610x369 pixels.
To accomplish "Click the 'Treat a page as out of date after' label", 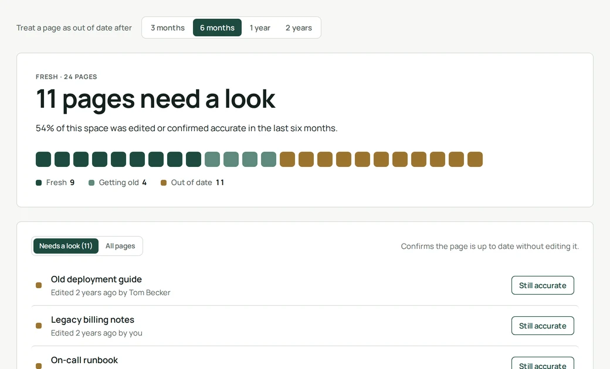I will 74,28.
